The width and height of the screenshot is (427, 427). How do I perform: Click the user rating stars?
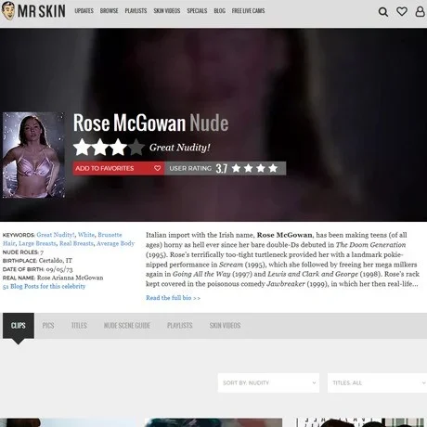(254, 168)
